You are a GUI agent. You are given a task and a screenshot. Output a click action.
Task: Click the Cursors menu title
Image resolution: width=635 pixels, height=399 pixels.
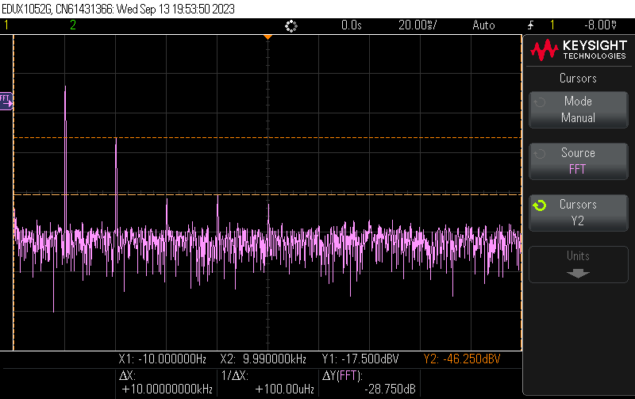(x=578, y=78)
